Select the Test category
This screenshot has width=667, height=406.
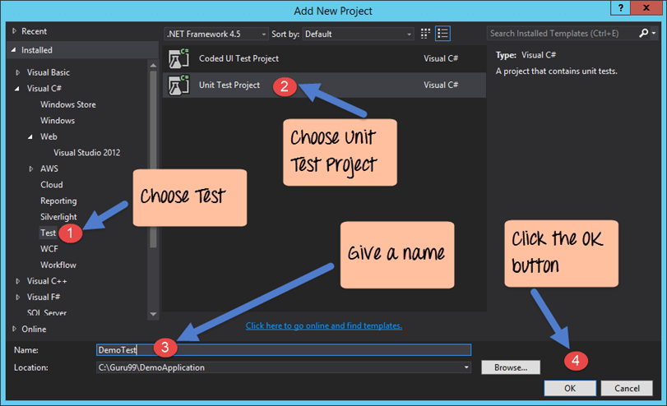49,233
